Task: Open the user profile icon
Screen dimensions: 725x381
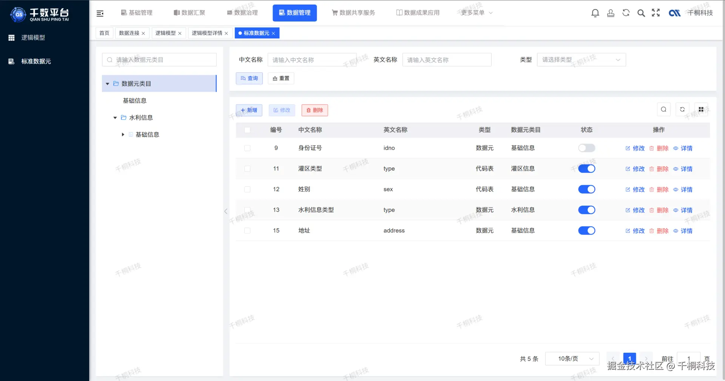Action: (611, 13)
